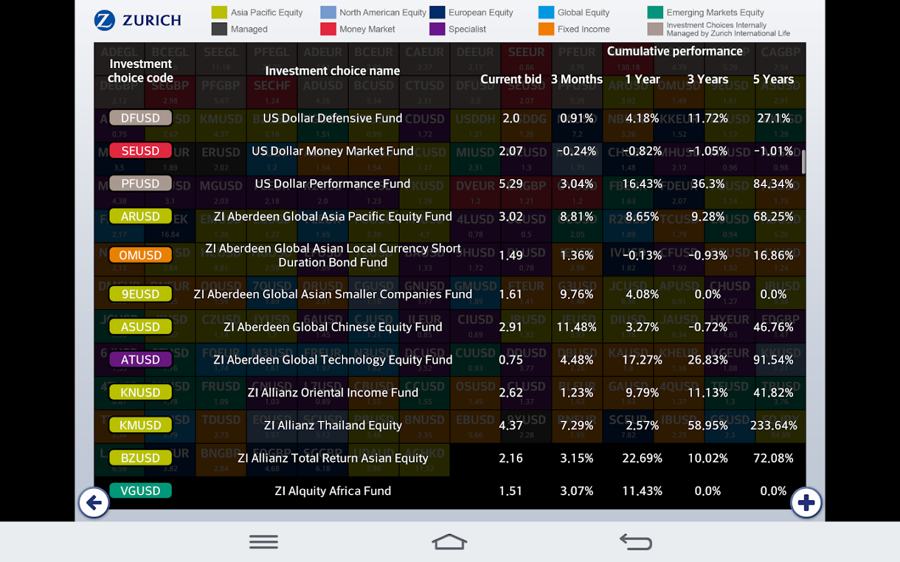Open US Dollar Performance Fund row
The height and width of the screenshot is (562, 900).
[x=450, y=184]
